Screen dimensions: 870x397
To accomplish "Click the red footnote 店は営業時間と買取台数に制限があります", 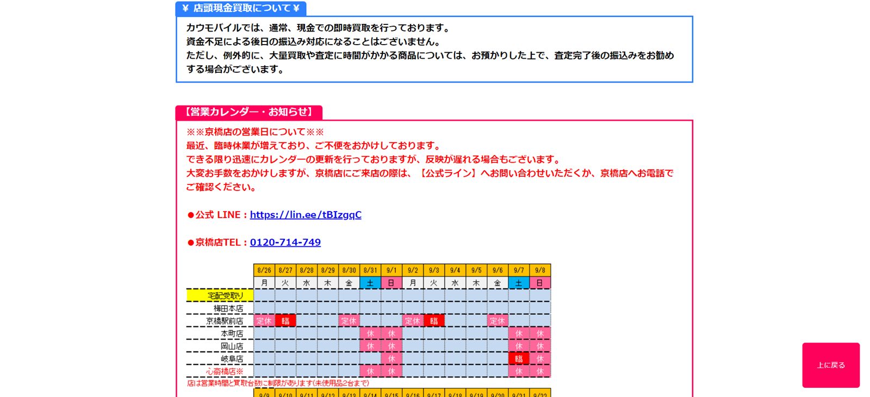I will click(x=278, y=383).
